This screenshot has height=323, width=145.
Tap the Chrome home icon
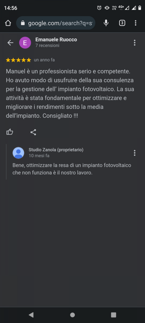8,23
